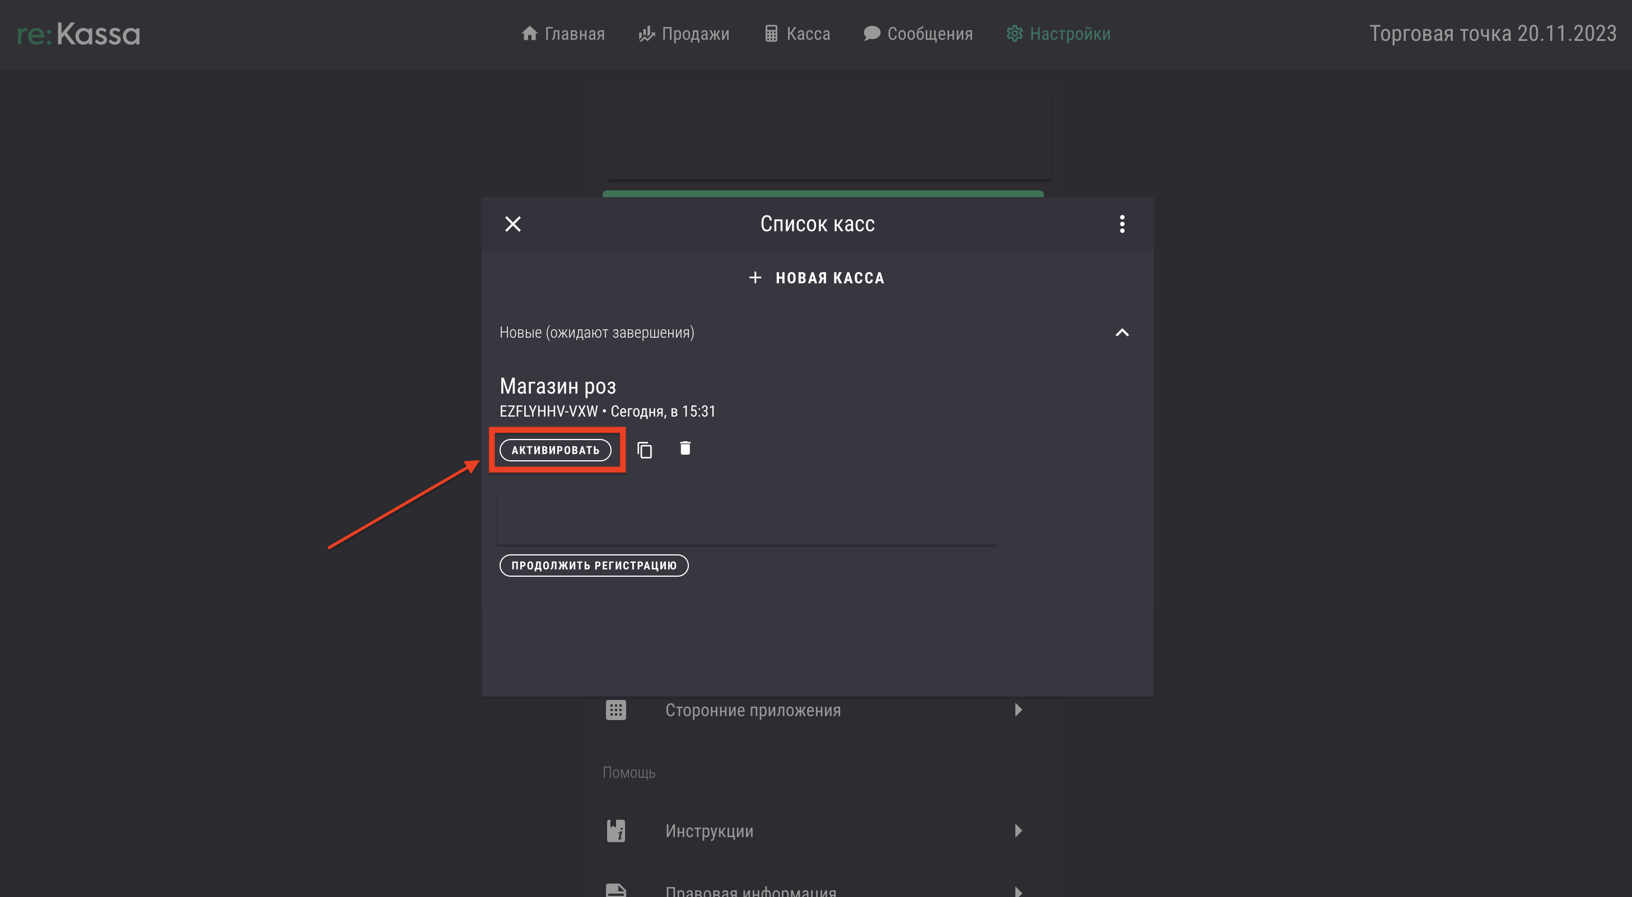Expand the Сторонние приложения arrow
The width and height of the screenshot is (1632, 897).
point(1018,709)
